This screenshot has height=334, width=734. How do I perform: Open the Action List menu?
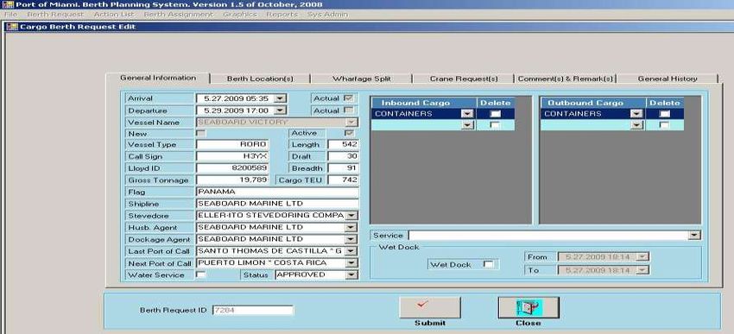114,15
